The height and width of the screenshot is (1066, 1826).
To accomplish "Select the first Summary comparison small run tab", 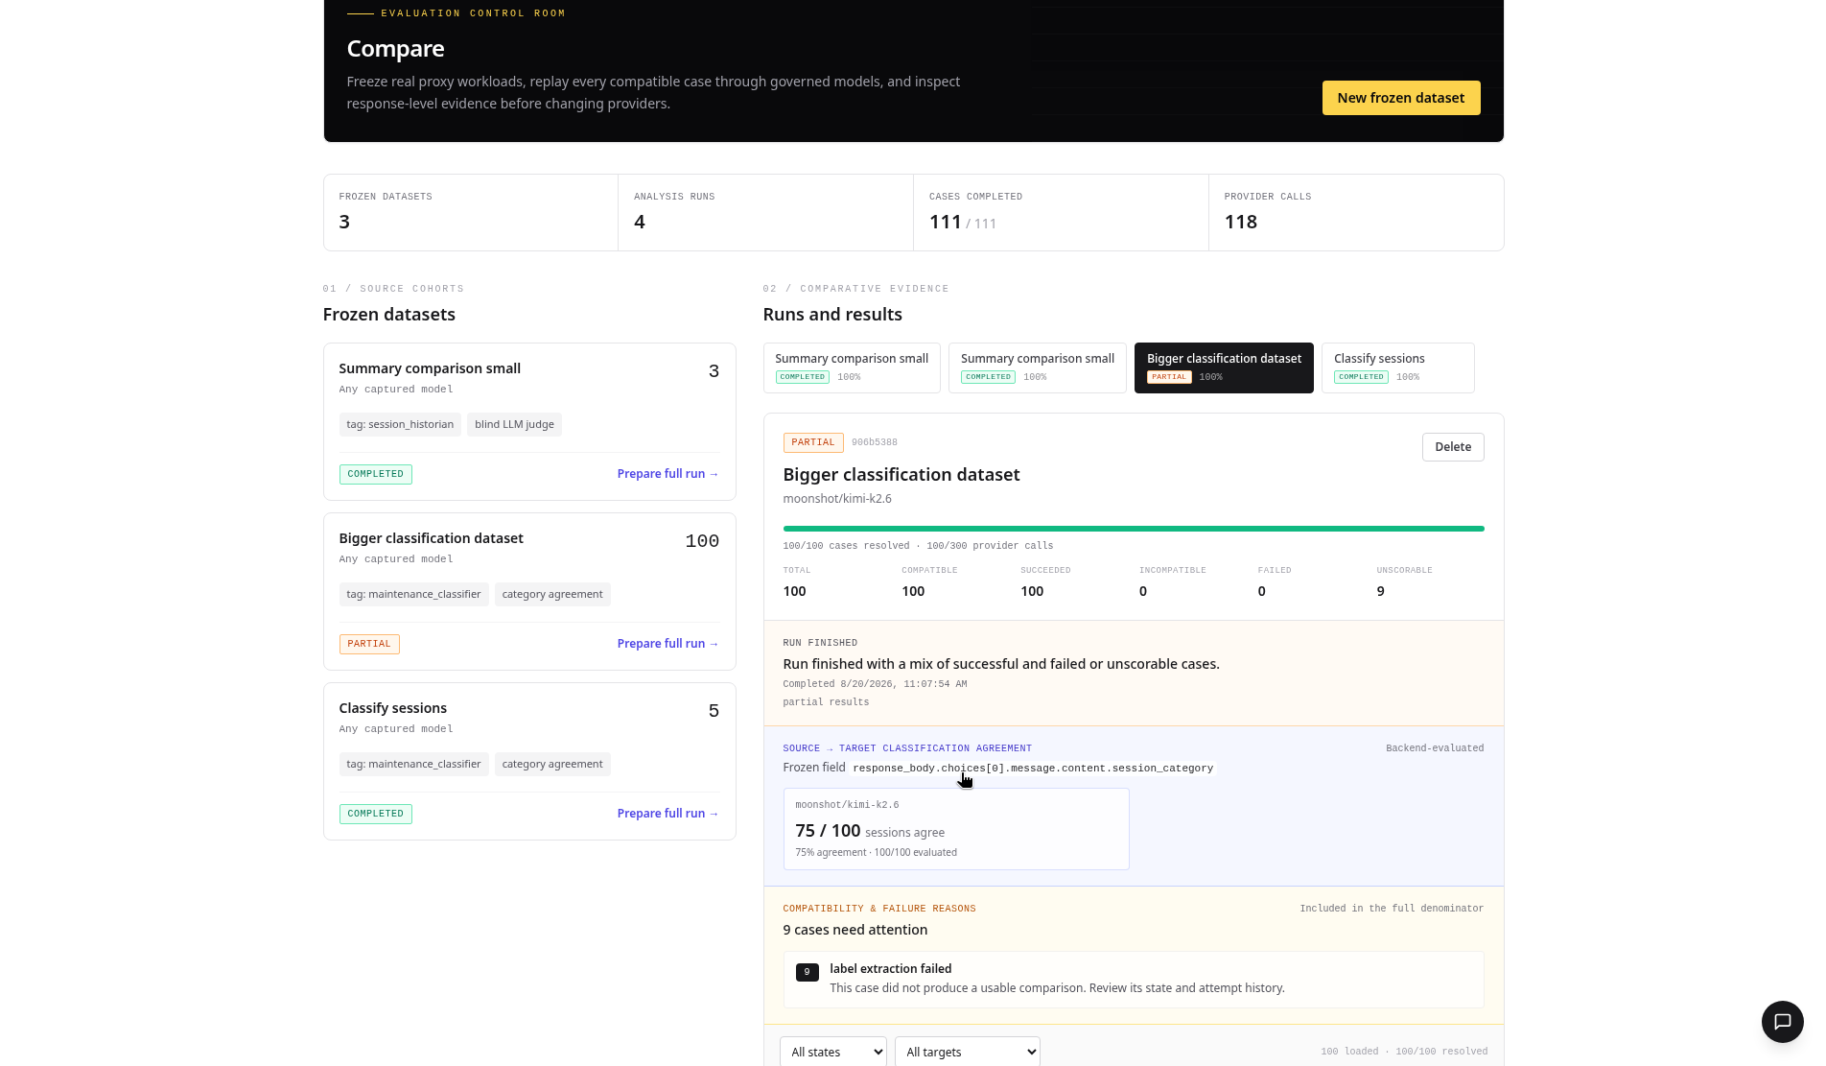I will 852,367.
